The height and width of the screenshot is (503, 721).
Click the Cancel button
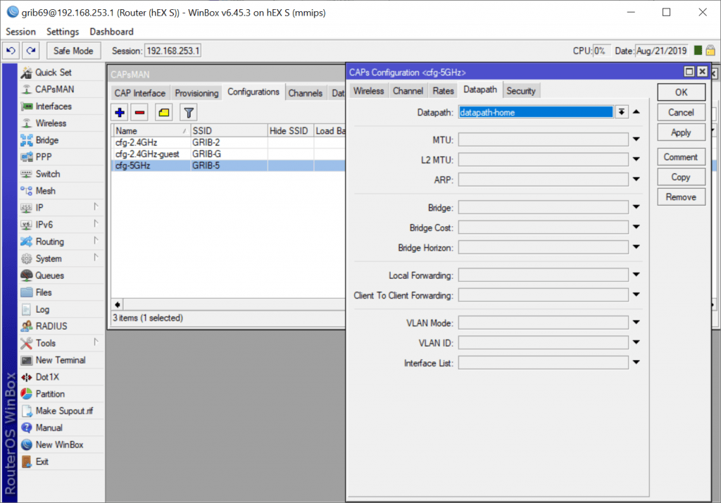681,112
